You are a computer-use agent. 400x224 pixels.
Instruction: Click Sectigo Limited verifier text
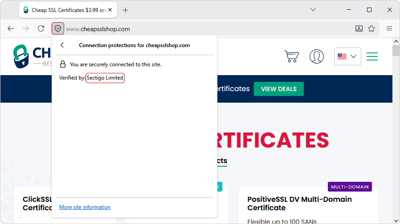tap(105, 78)
